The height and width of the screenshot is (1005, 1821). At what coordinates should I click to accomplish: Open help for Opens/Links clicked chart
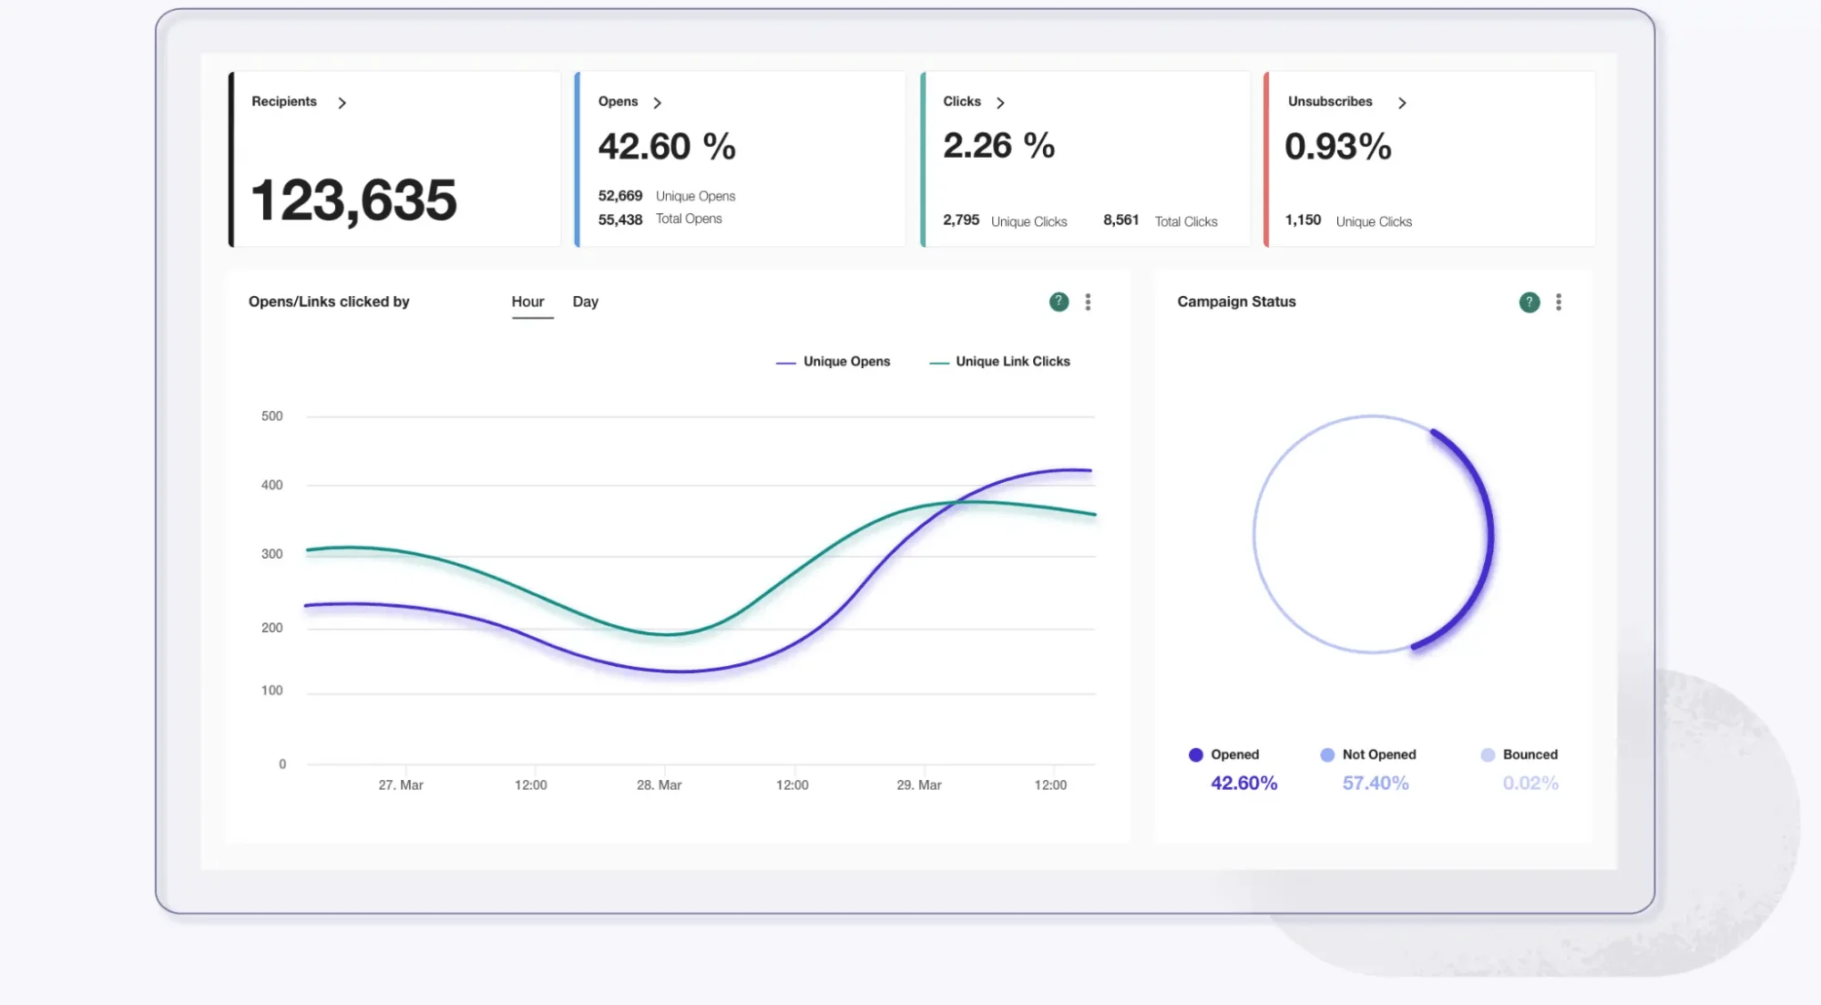pyautogui.click(x=1059, y=302)
